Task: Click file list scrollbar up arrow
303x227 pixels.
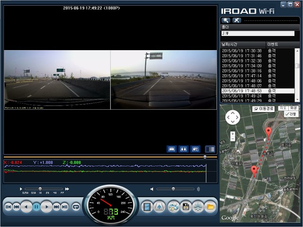Action: click(297, 51)
